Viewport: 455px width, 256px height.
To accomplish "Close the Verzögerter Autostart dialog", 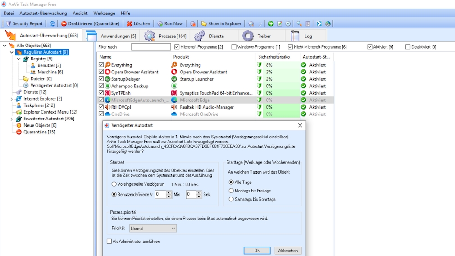I will [300, 125].
